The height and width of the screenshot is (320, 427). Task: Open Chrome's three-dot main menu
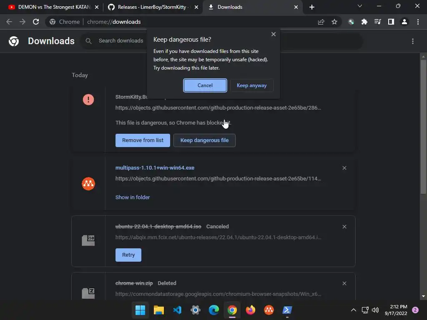pos(418,22)
